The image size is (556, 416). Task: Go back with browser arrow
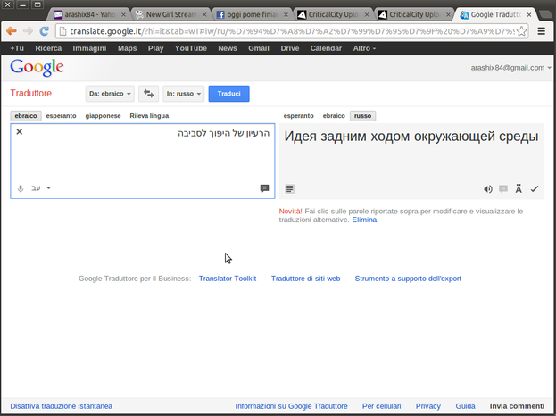(12, 31)
